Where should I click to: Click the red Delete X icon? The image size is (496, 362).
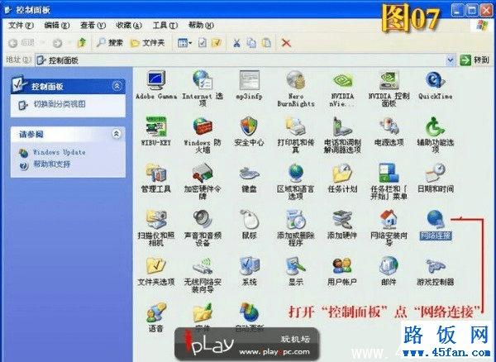[x=287, y=43]
